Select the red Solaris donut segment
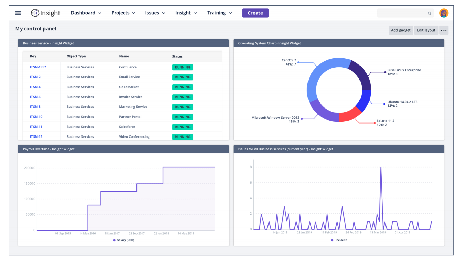Viewport: 458px width, 260px height. click(349, 115)
